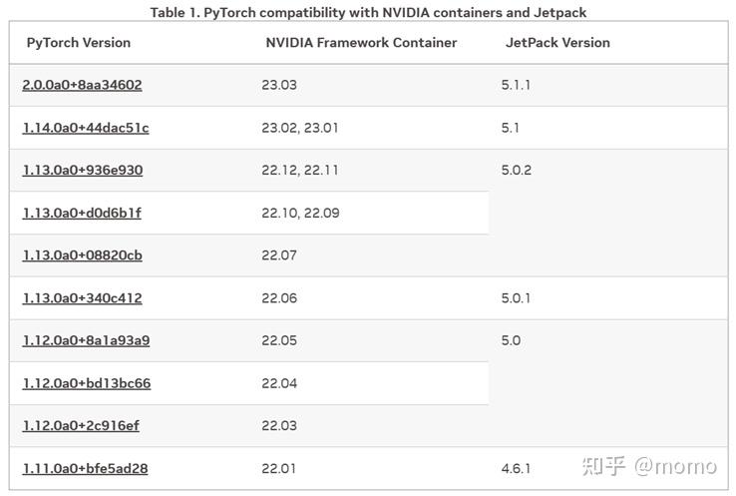Click the 1.12.0a0+8a1a93a9 link
The width and height of the screenshot is (736, 496).
(x=87, y=340)
